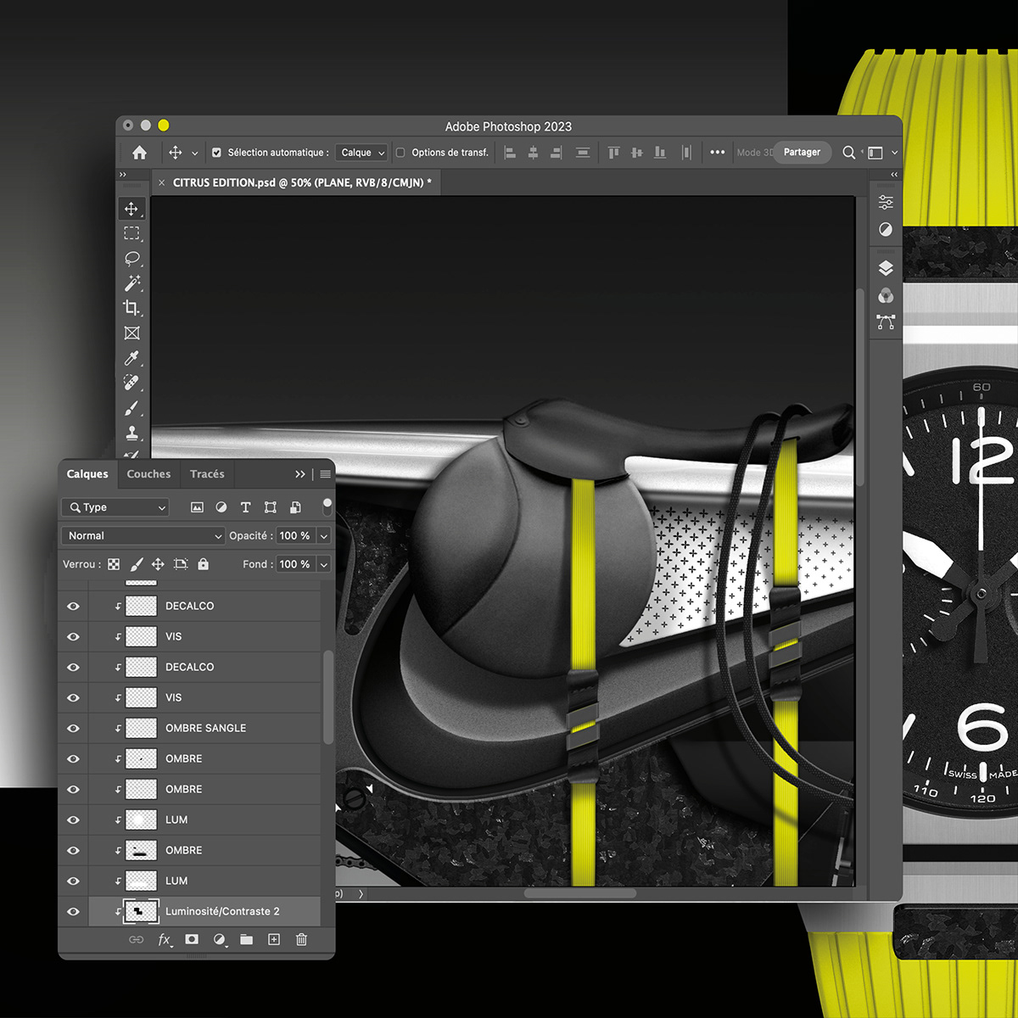The image size is (1018, 1018).
Task: Toggle visibility of the VIS layer
Action: point(73,636)
